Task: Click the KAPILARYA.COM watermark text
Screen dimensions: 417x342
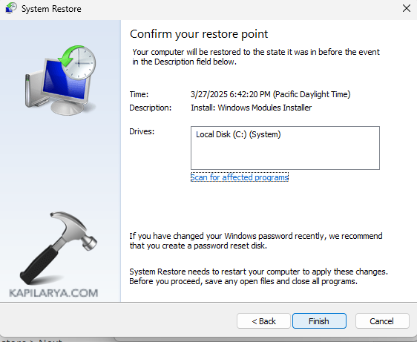Action: [53, 293]
